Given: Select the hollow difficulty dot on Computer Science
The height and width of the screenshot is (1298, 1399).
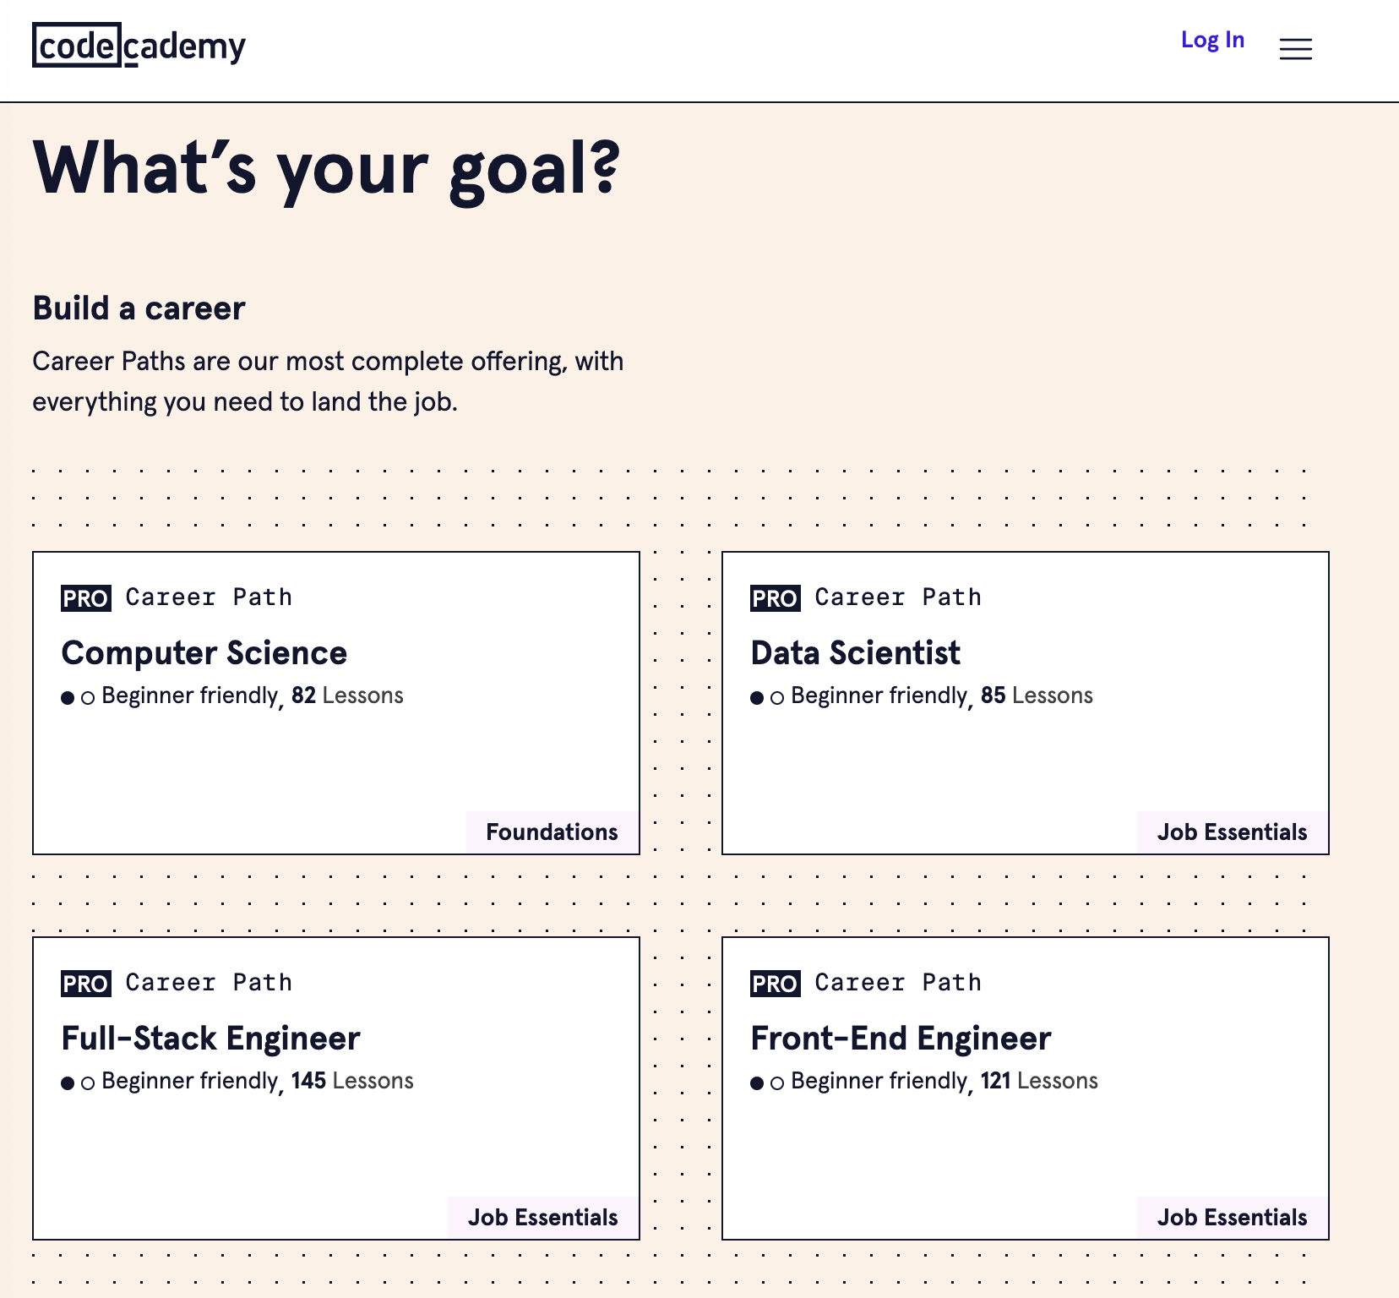Looking at the screenshot, I should tap(88, 696).
